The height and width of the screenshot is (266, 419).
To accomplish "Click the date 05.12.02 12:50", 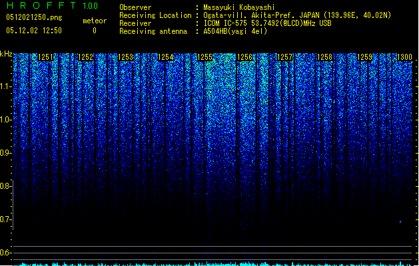I will [x=34, y=31].
